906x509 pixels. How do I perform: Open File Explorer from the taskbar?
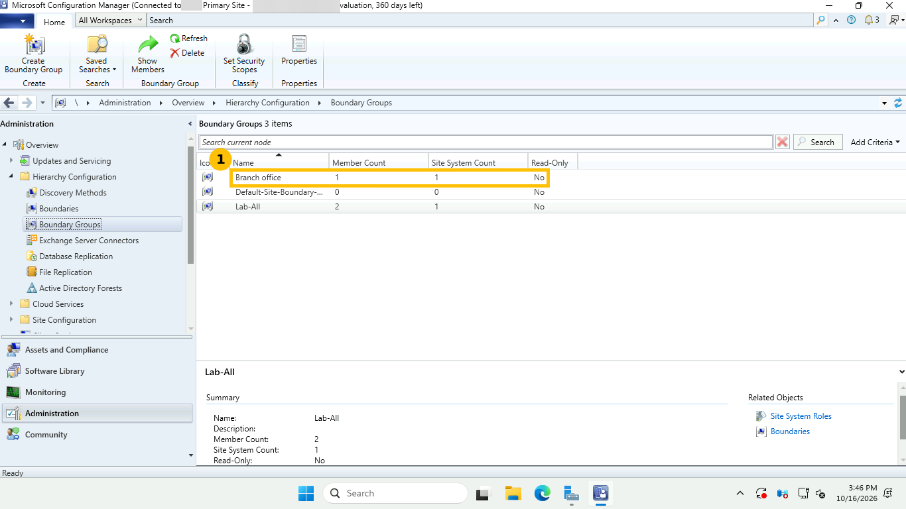coord(513,493)
